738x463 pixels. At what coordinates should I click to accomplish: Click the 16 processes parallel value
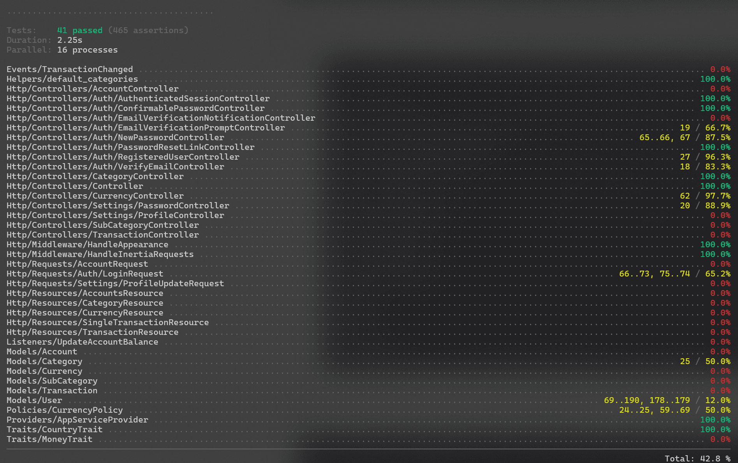[87, 50]
